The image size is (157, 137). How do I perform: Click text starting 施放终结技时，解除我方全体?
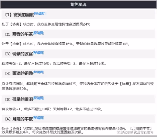click(x=78, y=86)
